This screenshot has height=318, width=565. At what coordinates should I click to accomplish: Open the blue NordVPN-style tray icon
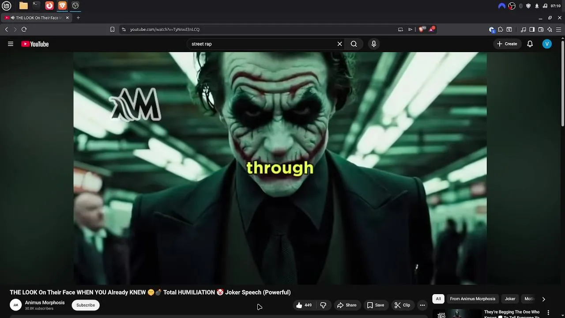tap(502, 6)
